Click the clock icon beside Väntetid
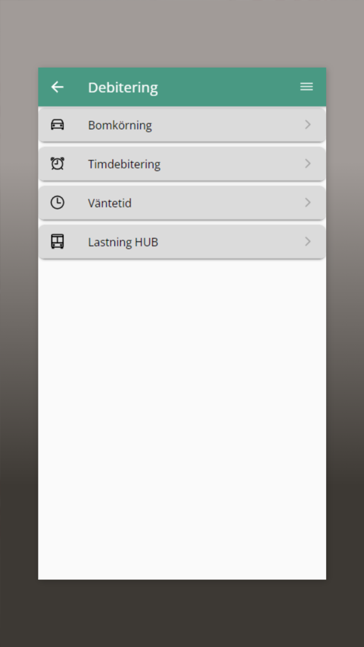This screenshot has height=647, width=364. (57, 203)
